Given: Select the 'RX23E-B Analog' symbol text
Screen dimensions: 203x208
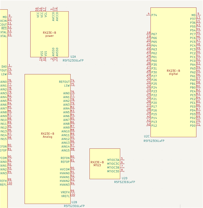Looking at the screenshot, I should 47,135.
